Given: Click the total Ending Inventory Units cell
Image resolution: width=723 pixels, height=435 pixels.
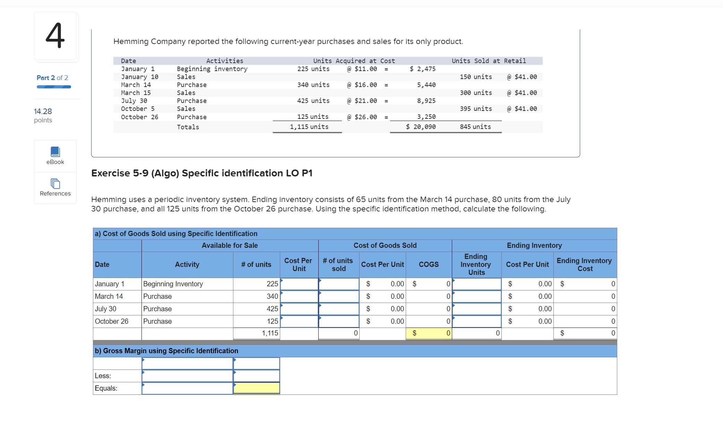Looking at the screenshot, I should (477, 333).
